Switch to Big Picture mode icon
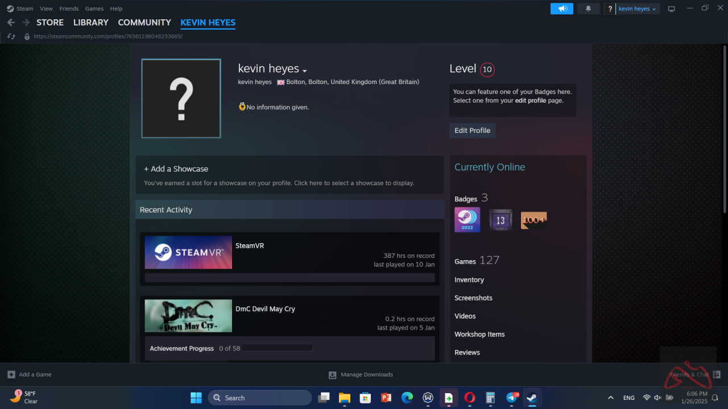 point(671,9)
